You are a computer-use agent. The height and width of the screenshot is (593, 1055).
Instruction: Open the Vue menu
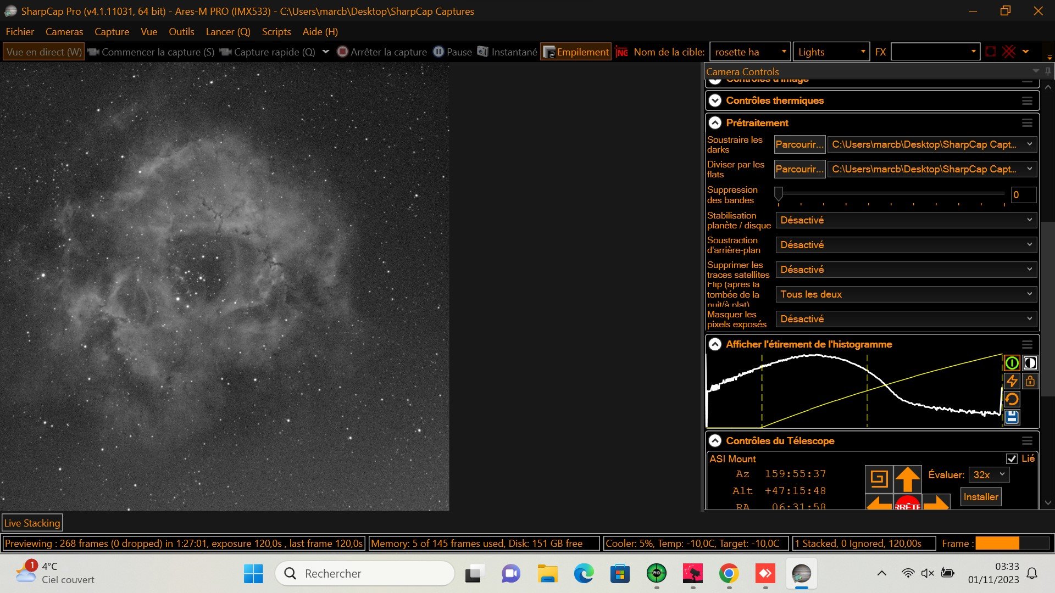[x=149, y=32]
